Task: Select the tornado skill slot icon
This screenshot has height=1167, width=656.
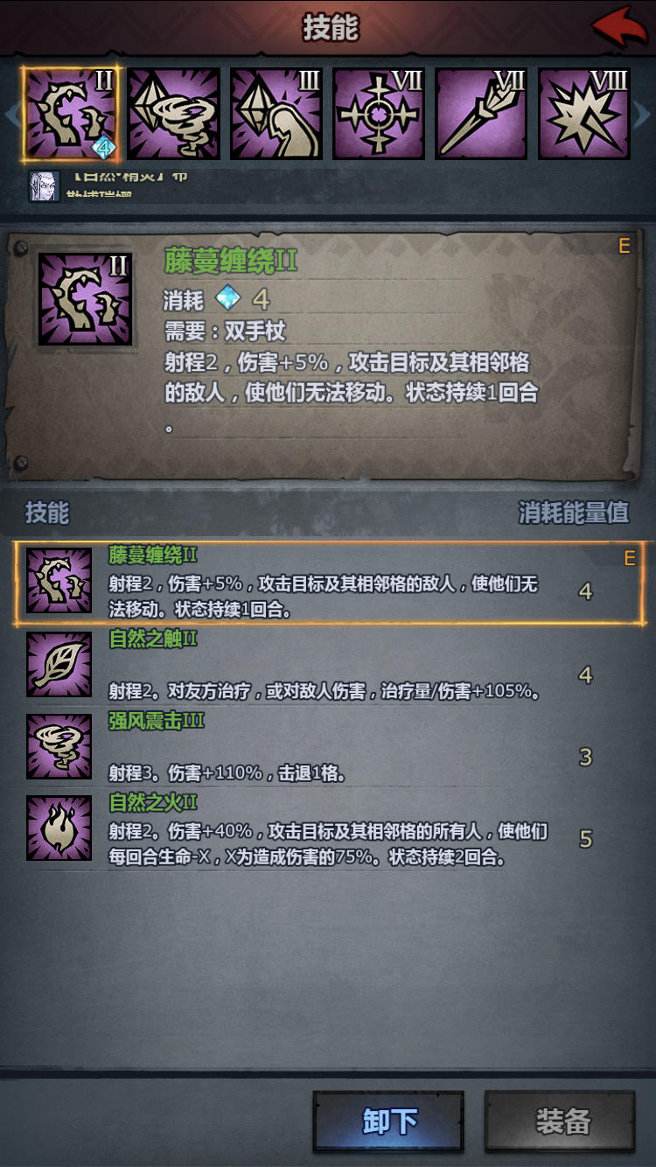Action: [x=173, y=114]
